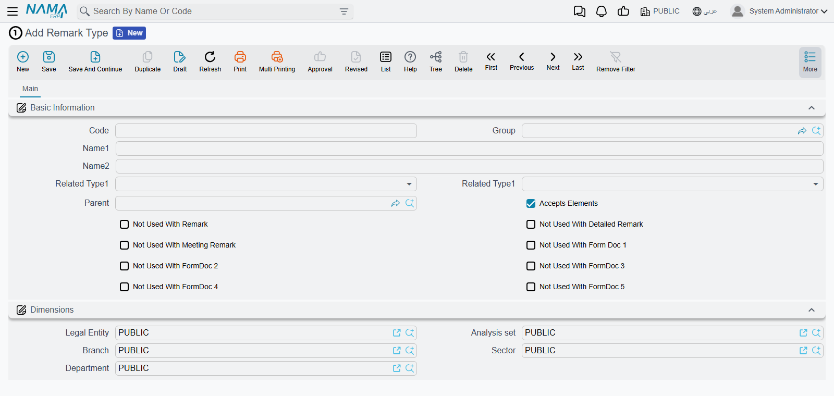The width and height of the screenshot is (834, 396).
Task: Focus the Code input field
Action: (266, 131)
